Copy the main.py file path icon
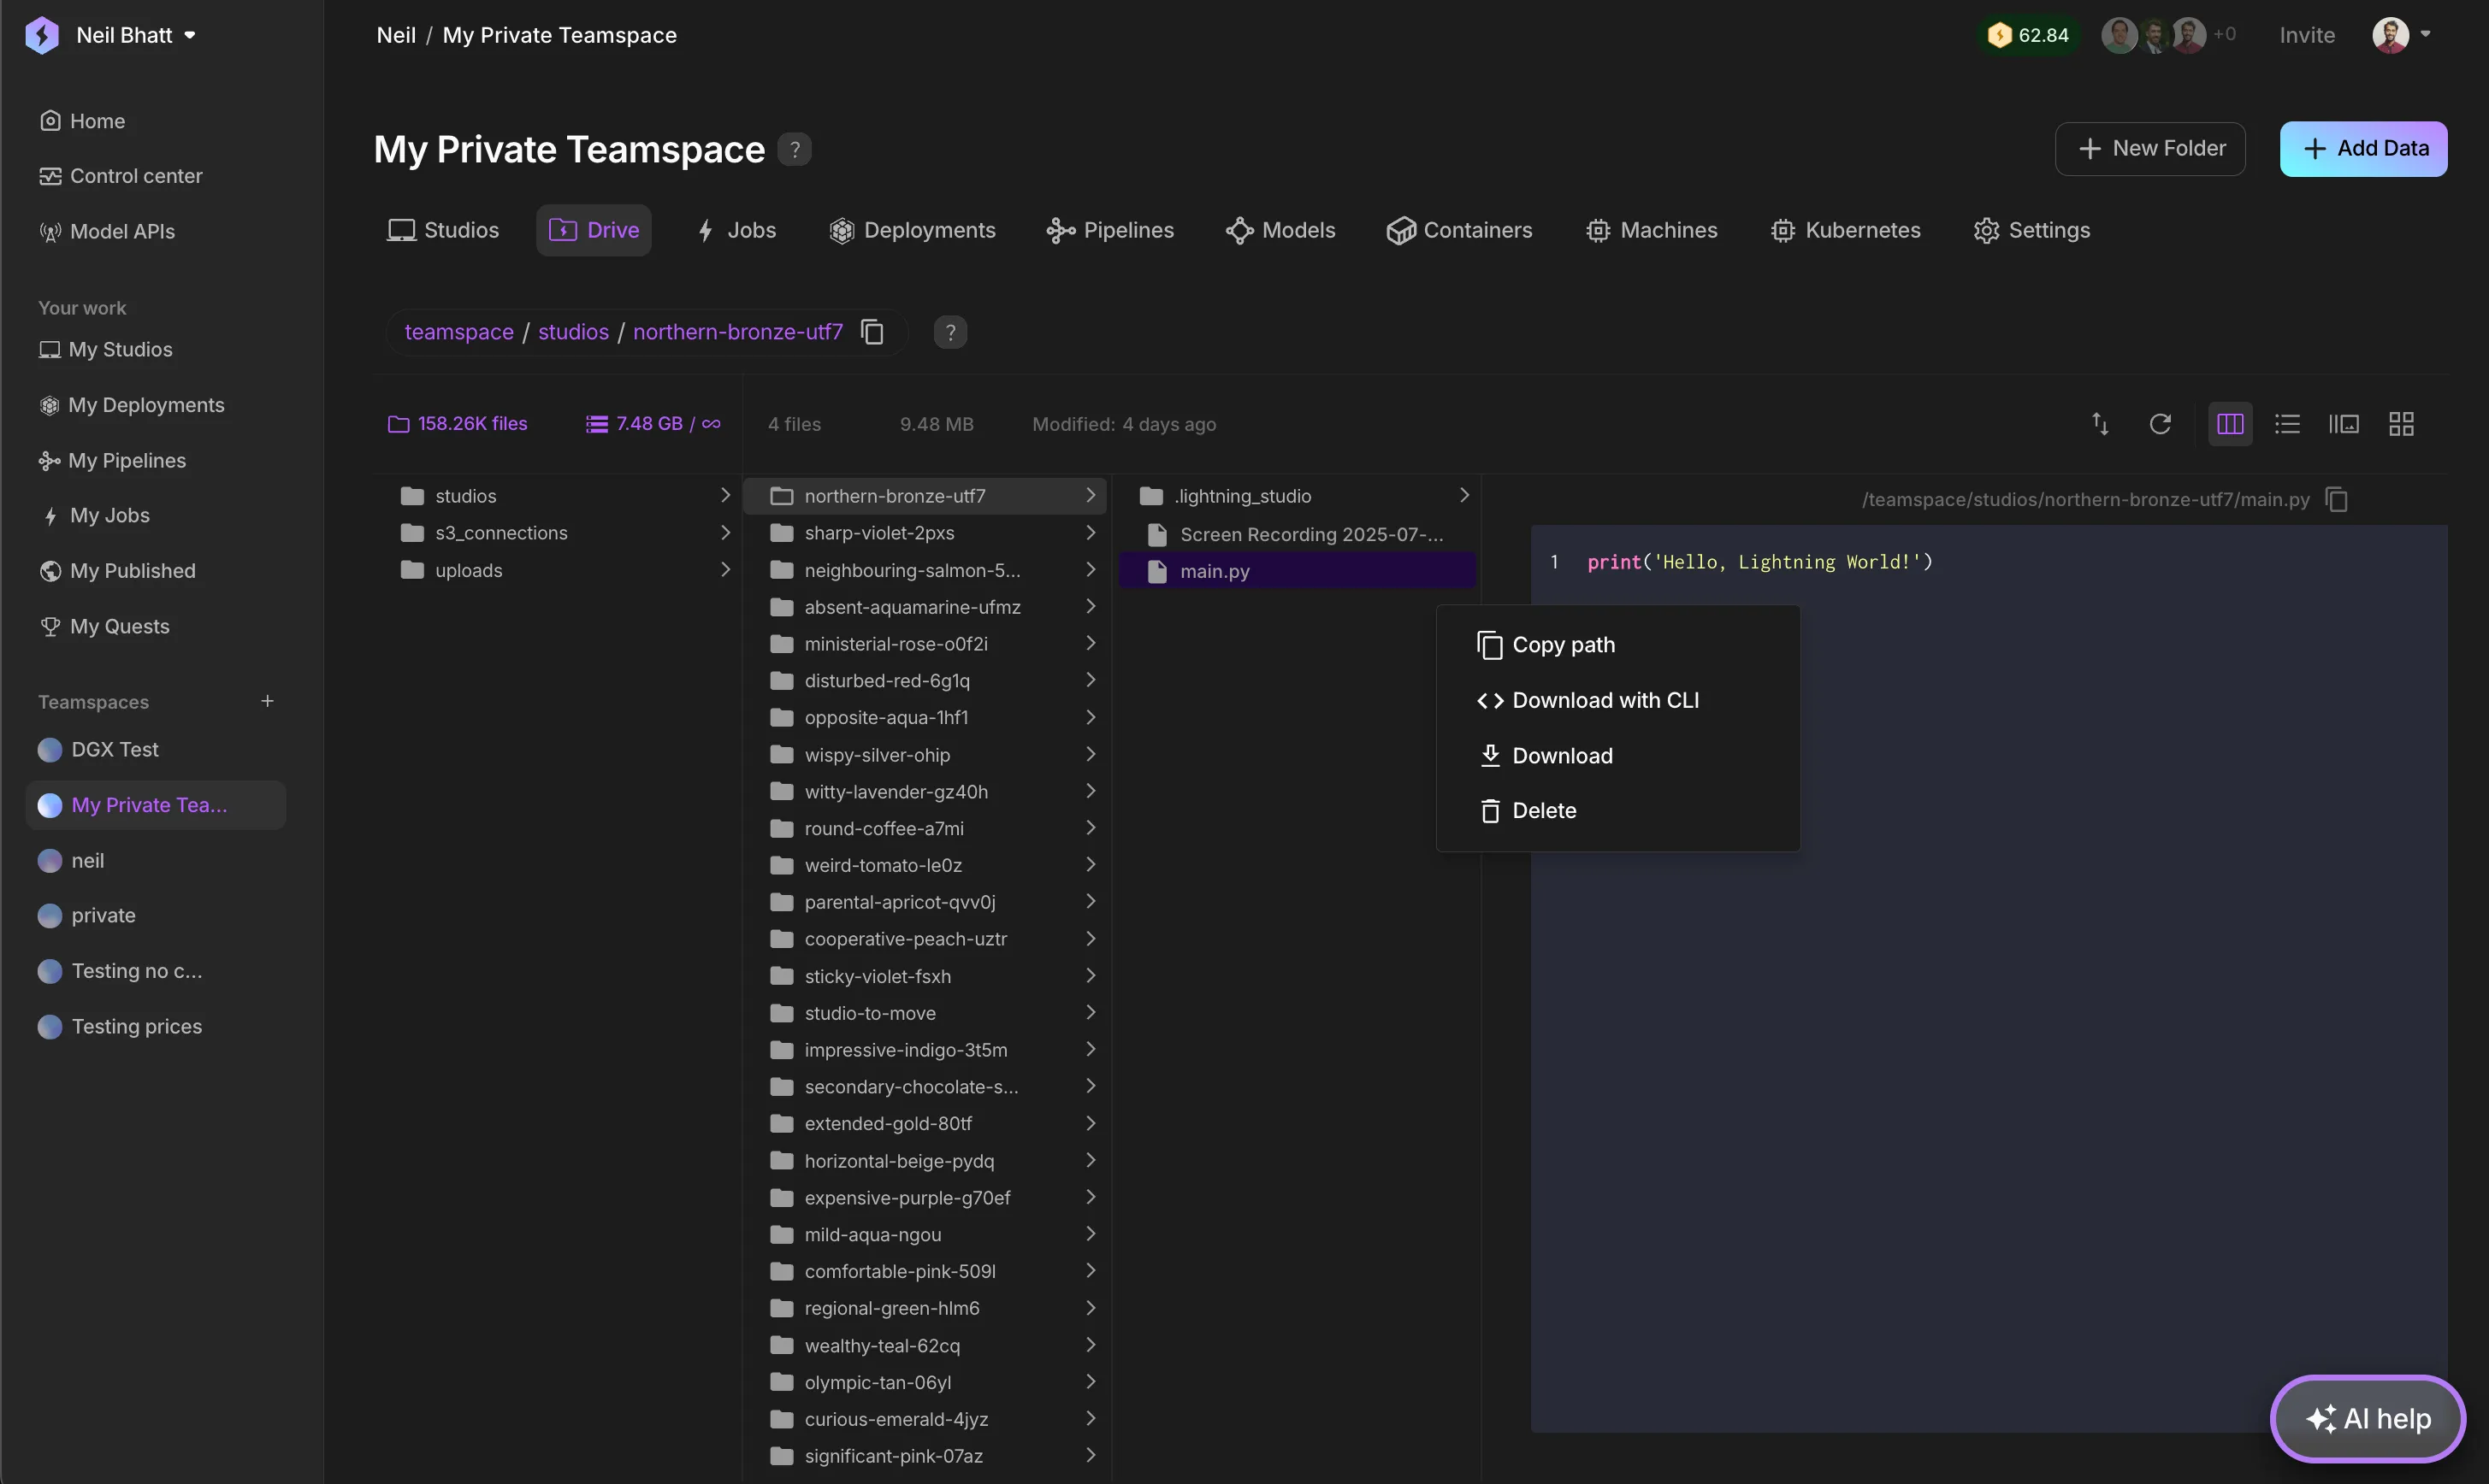 click(x=2336, y=499)
